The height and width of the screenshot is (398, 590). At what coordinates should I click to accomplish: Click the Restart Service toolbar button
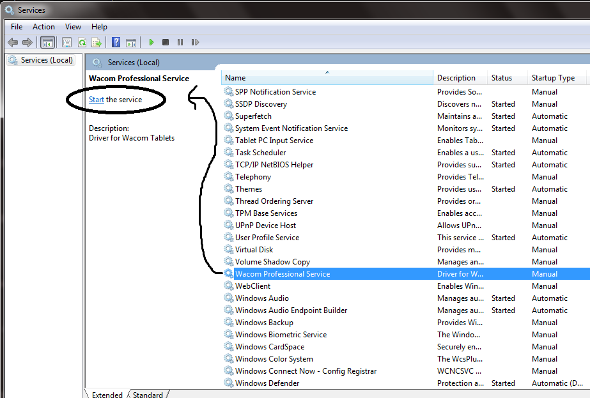(x=195, y=42)
